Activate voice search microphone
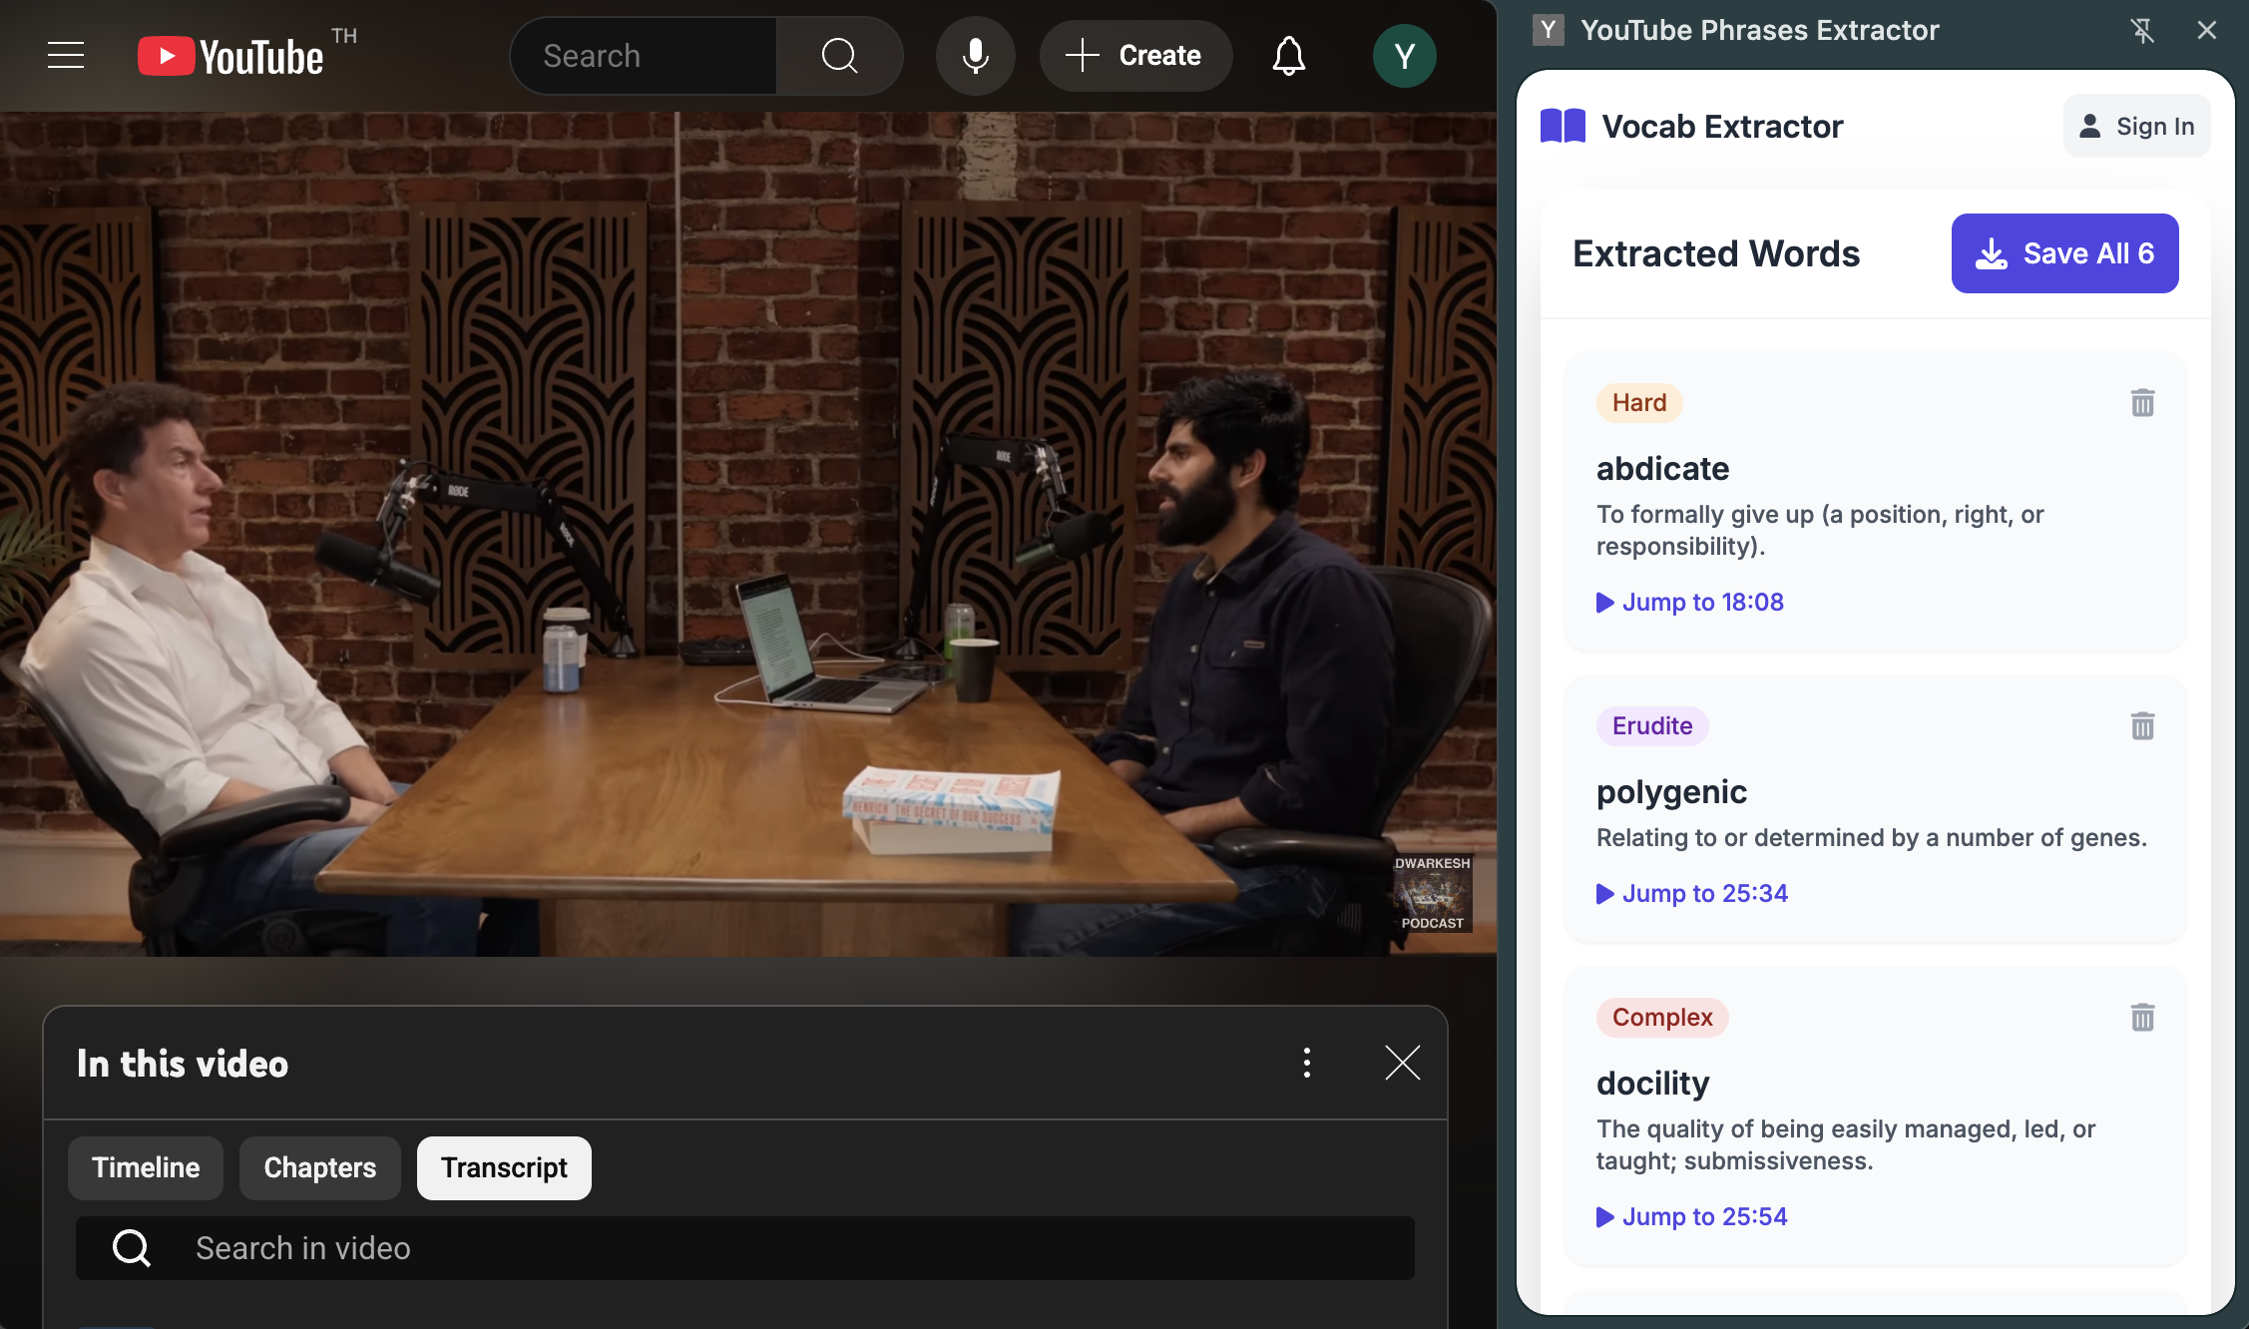 [975, 56]
